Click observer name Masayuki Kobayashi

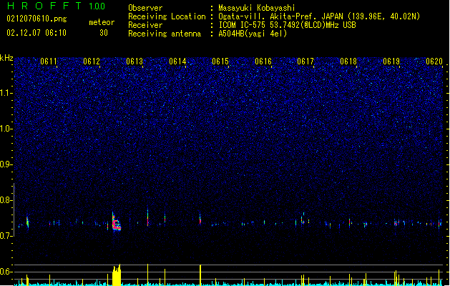click(x=257, y=8)
